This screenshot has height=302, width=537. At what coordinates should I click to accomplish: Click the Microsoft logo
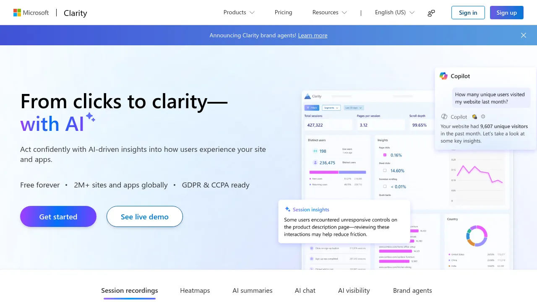point(31,13)
